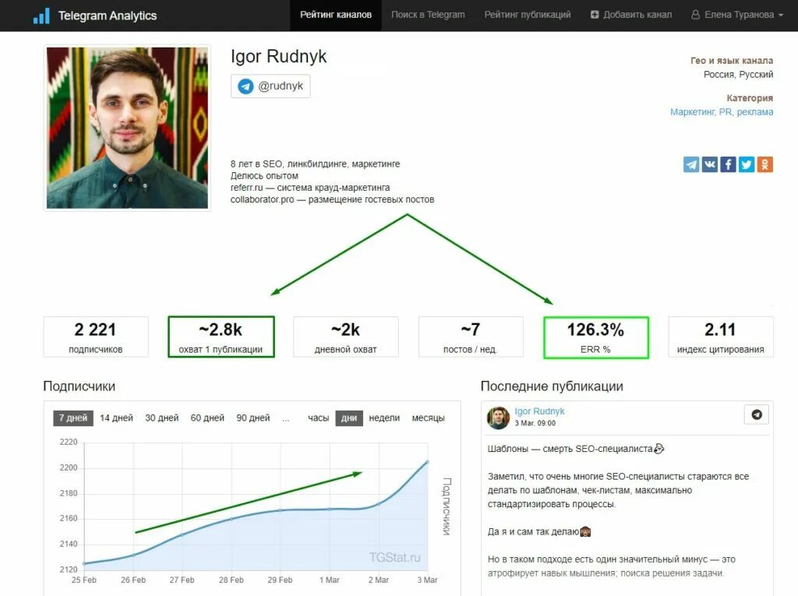Screen dimensions: 798x596
Task: Click the Гео и язык канала label
Action: [731, 61]
